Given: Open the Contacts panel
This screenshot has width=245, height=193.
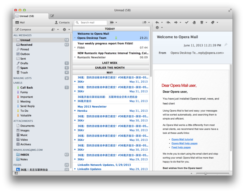Looking at the screenshot, I should click(x=62, y=22).
